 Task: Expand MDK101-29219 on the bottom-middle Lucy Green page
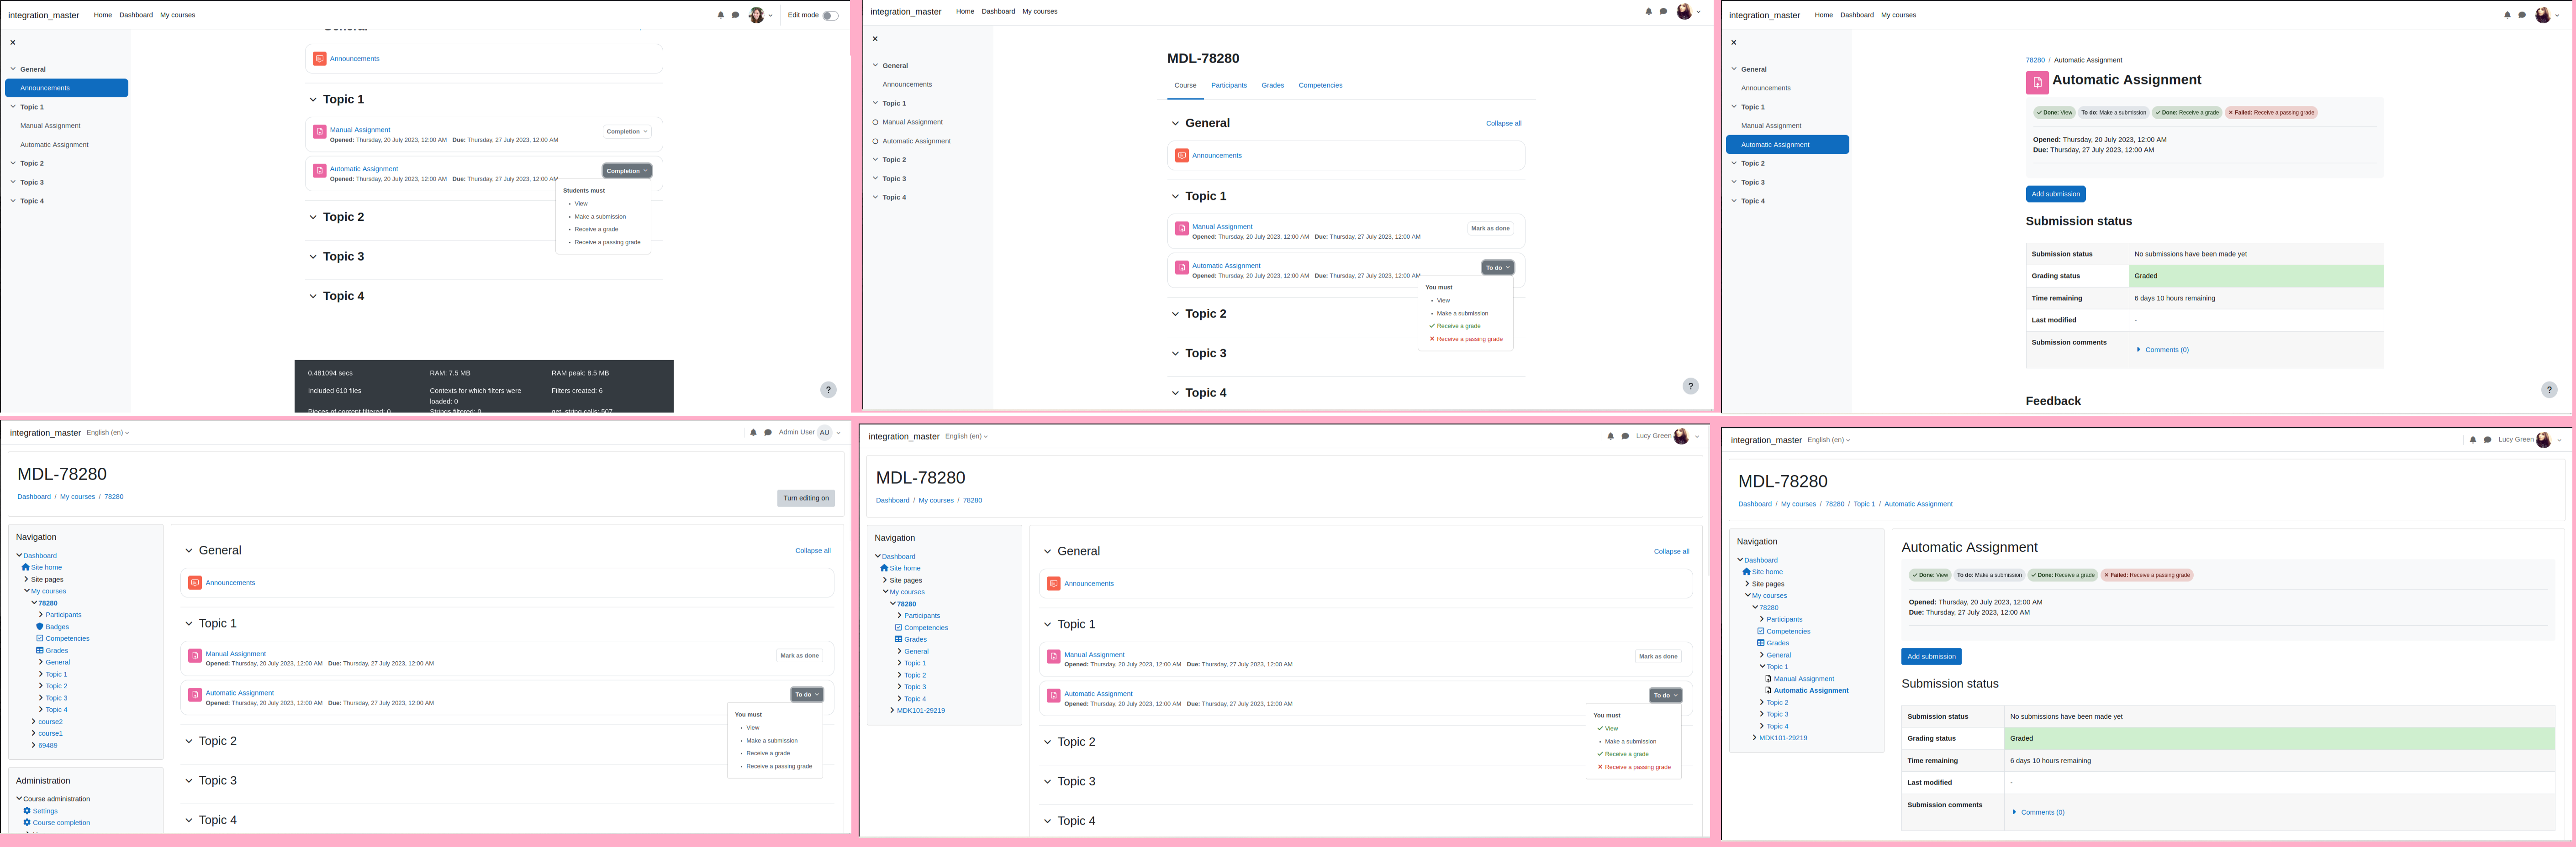tap(892, 711)
